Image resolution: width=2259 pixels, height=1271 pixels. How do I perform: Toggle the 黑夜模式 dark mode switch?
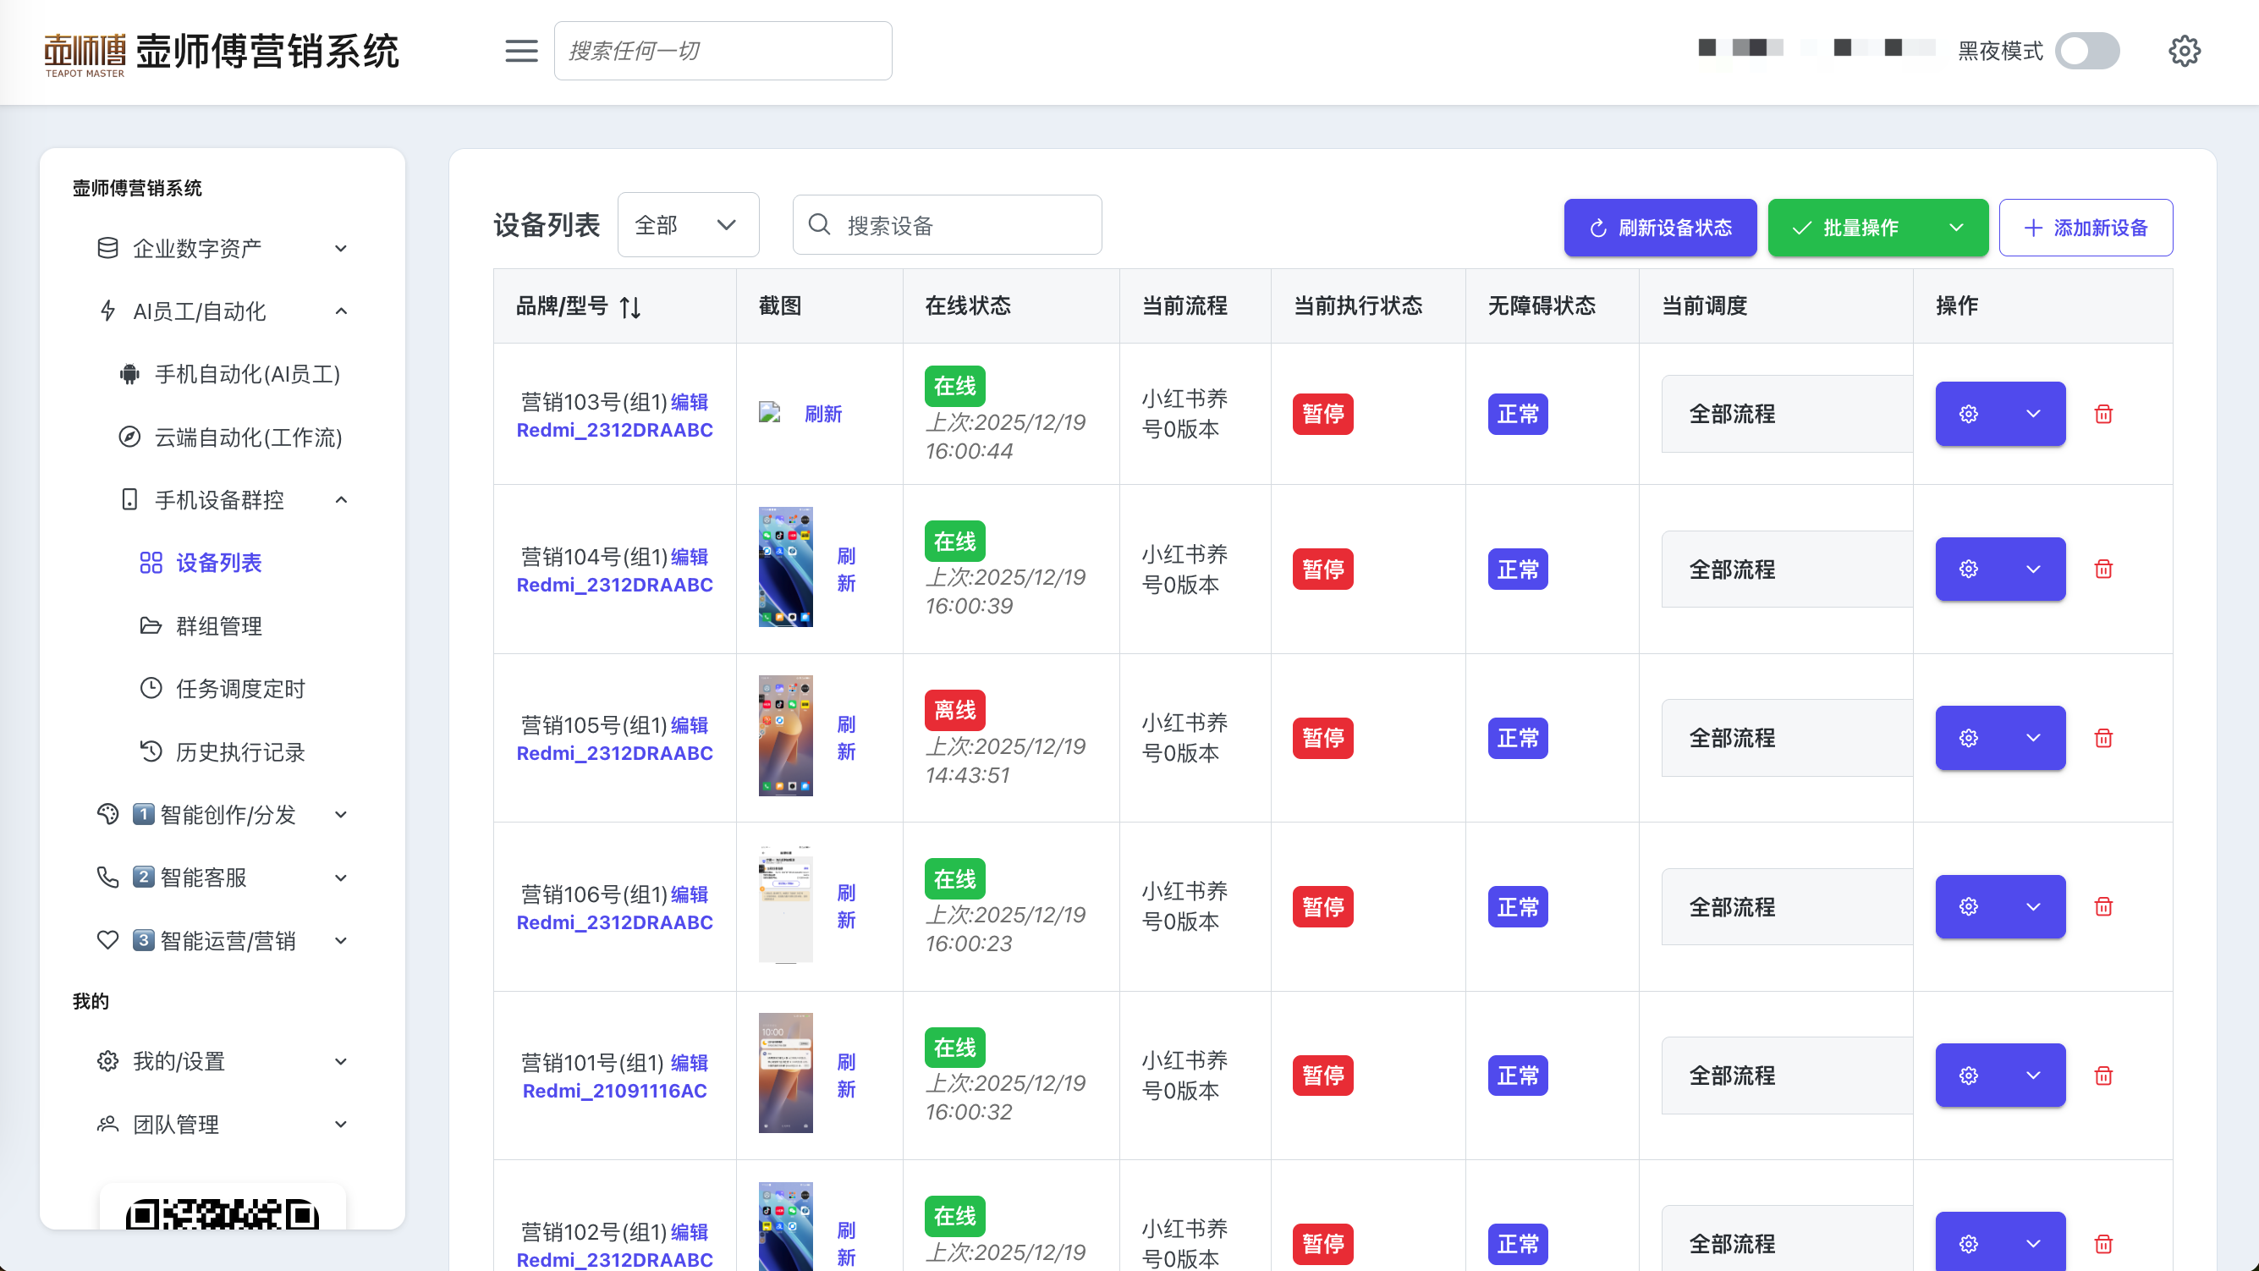(2087, 51)
